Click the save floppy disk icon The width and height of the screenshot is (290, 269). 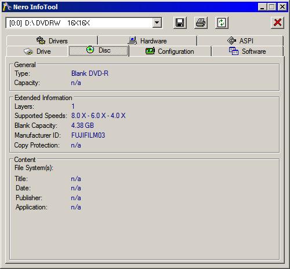[180, 23]
